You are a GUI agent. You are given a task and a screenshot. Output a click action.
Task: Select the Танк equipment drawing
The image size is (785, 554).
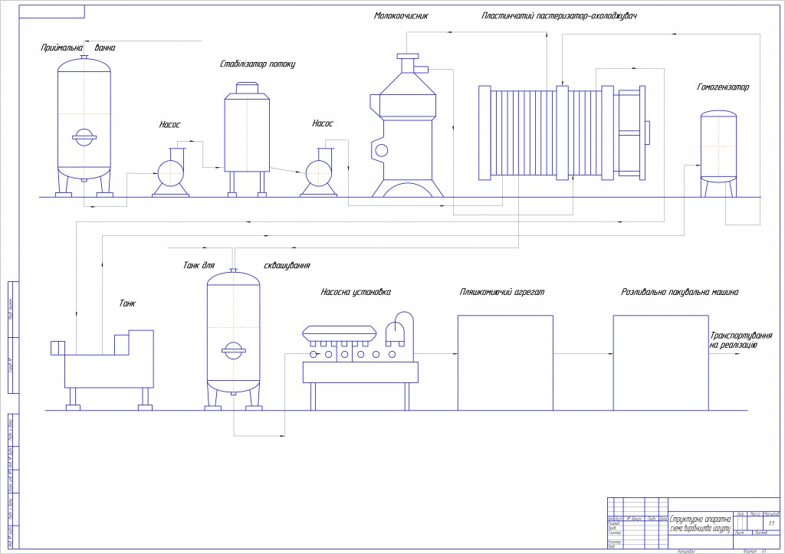point(103,370)
